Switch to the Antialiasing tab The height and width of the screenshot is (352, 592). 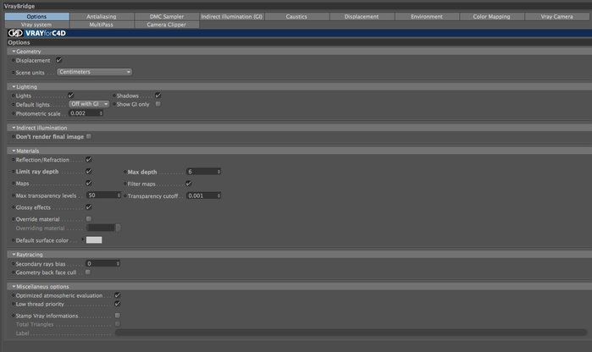click(102, 17)
